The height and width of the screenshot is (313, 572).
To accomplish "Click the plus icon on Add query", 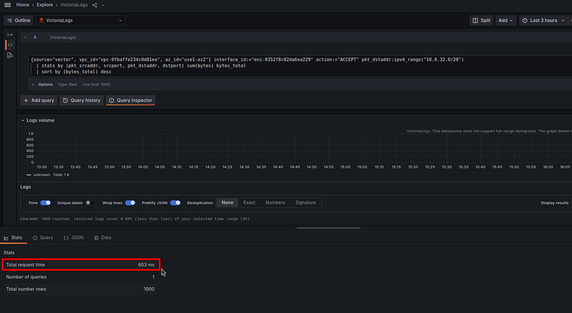I will [26, 101].
